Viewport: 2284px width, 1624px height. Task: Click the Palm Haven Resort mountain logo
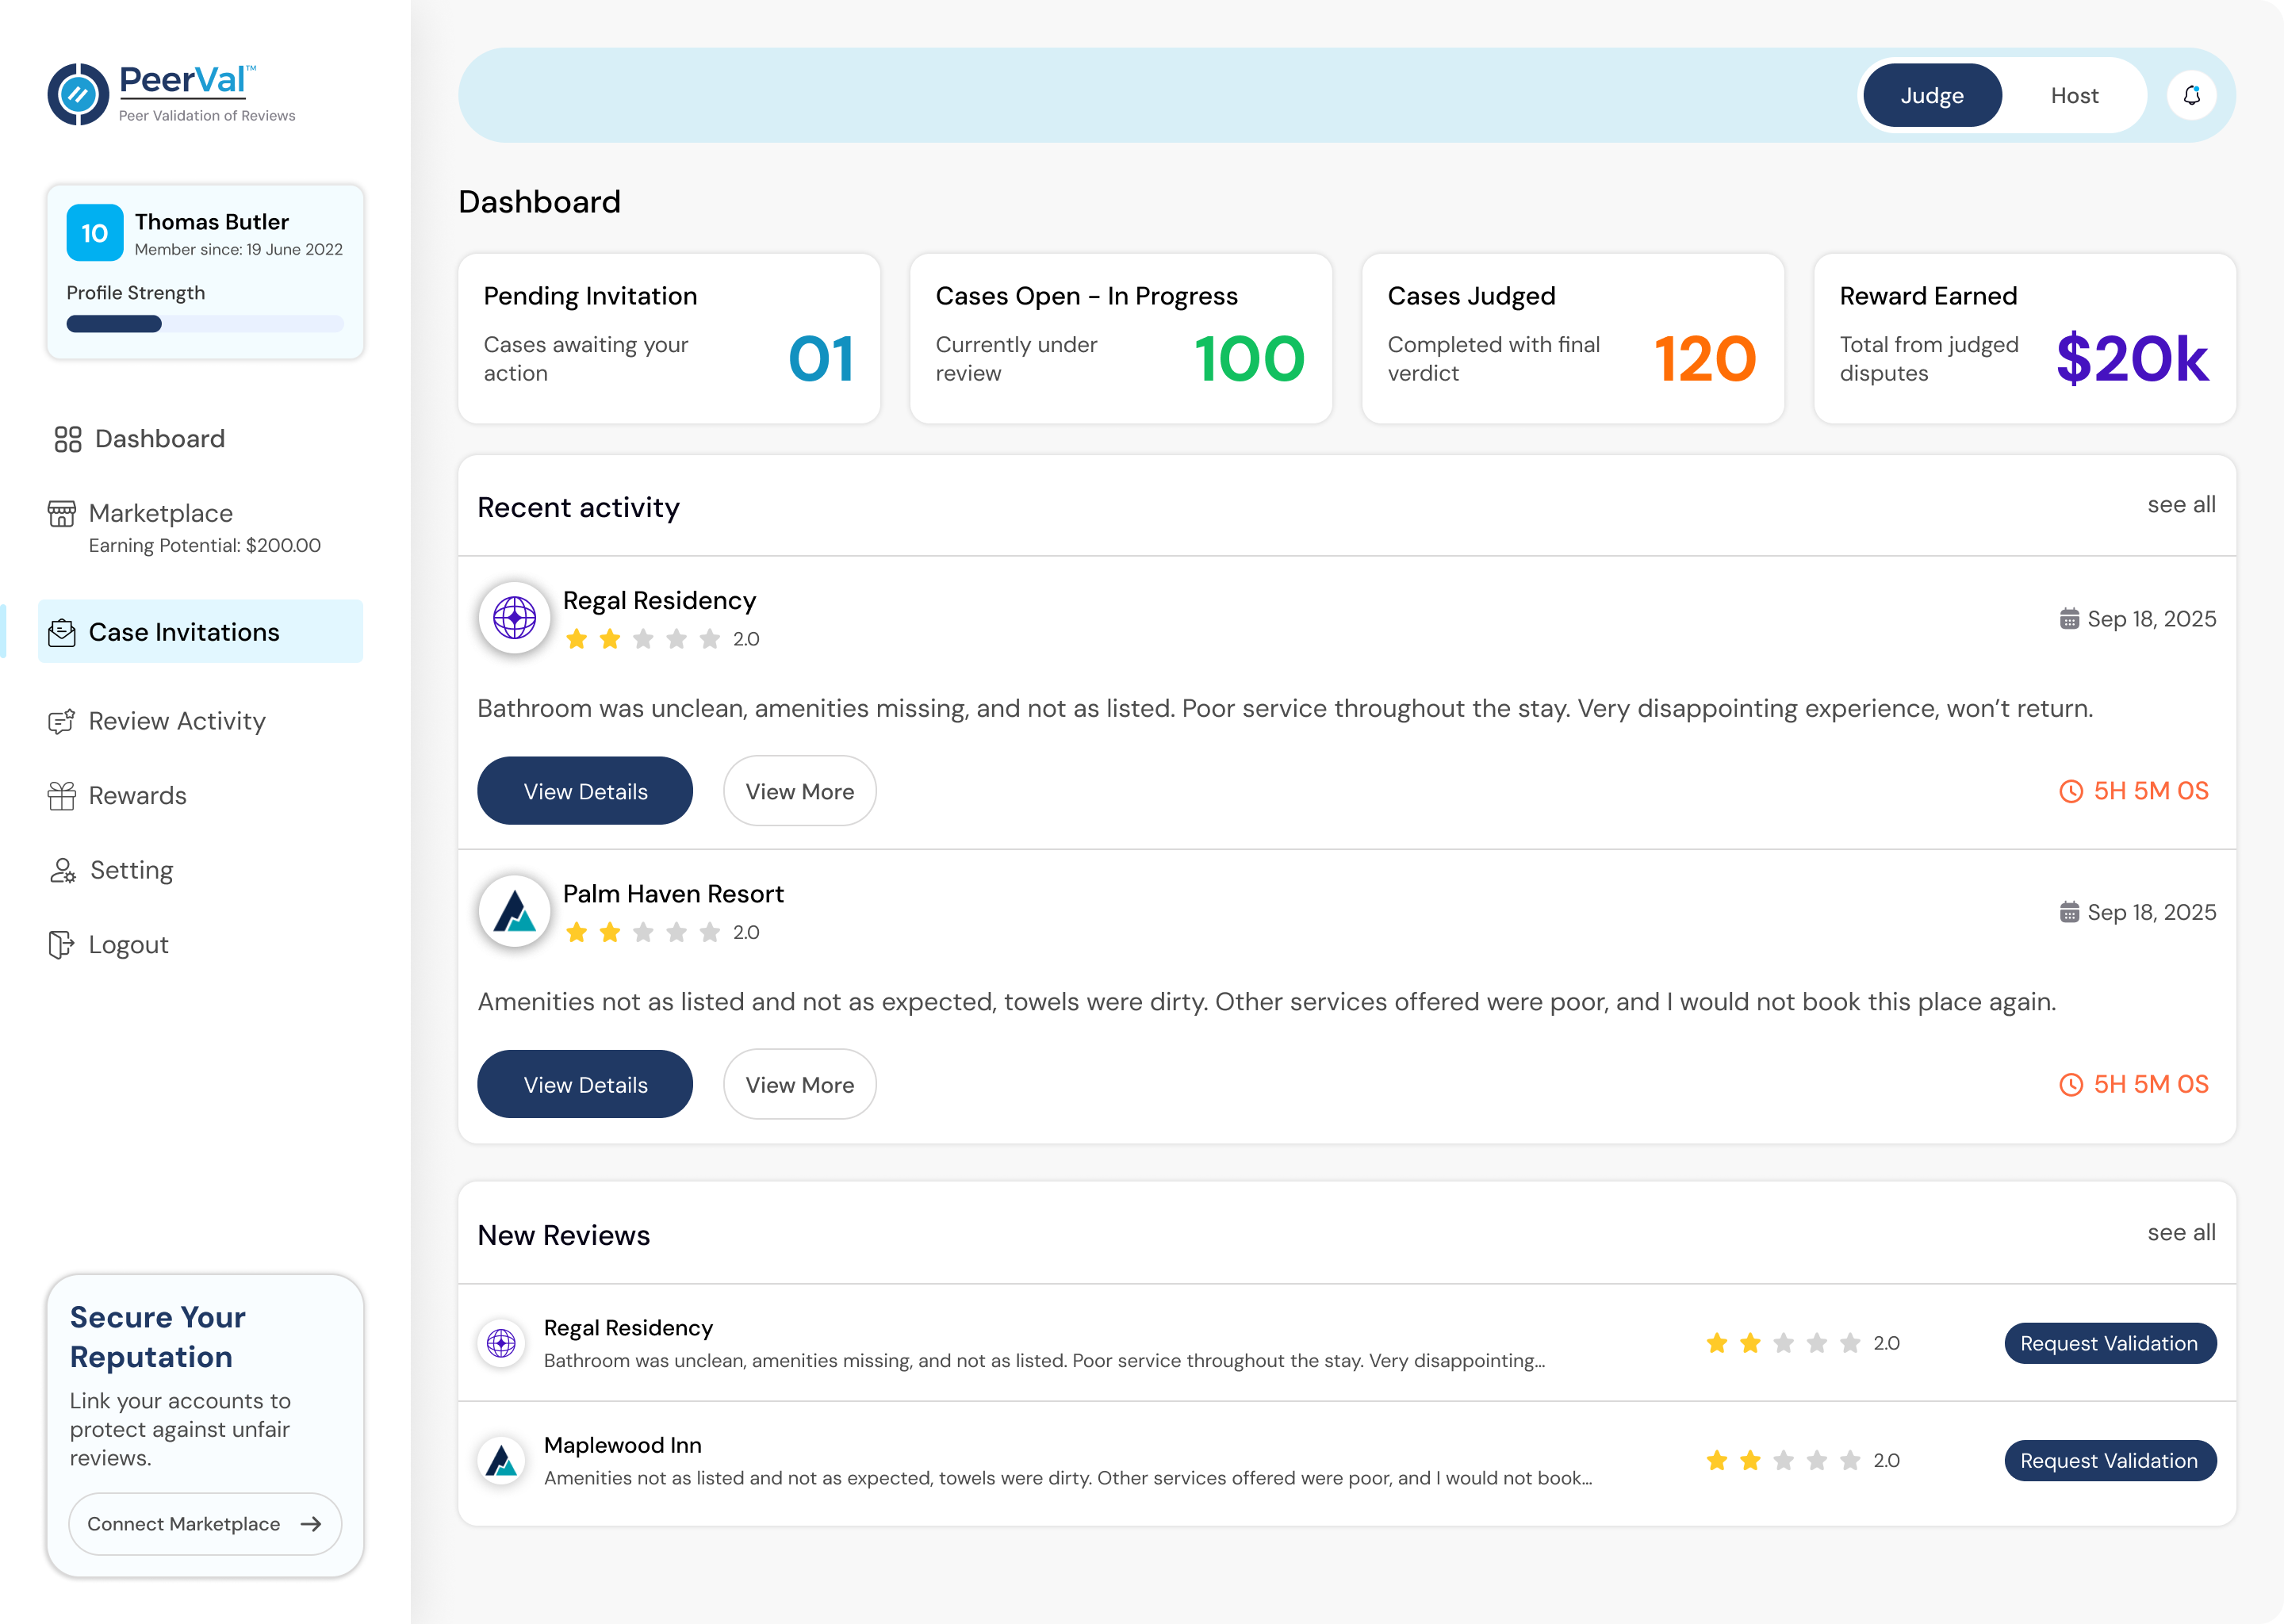point(514,911)
